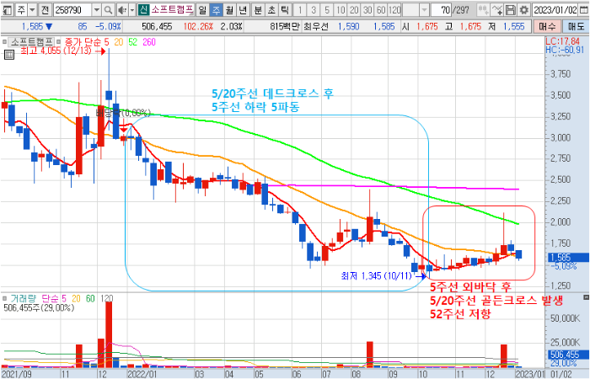Click the floppy disk save icon
This screenshot has width=590, height=379.
(511, 9)
